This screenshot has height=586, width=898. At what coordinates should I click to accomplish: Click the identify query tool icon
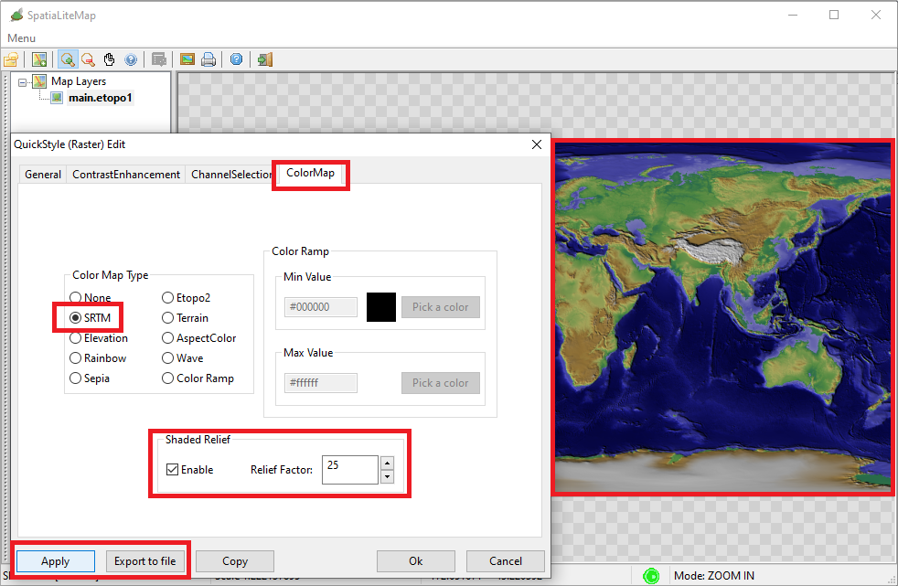click(131, 59)
